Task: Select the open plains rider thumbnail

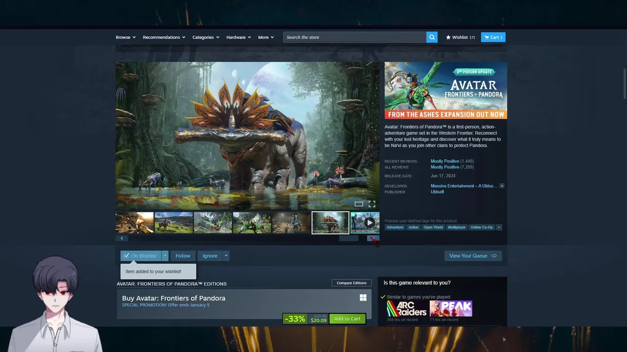Action: 174,222
